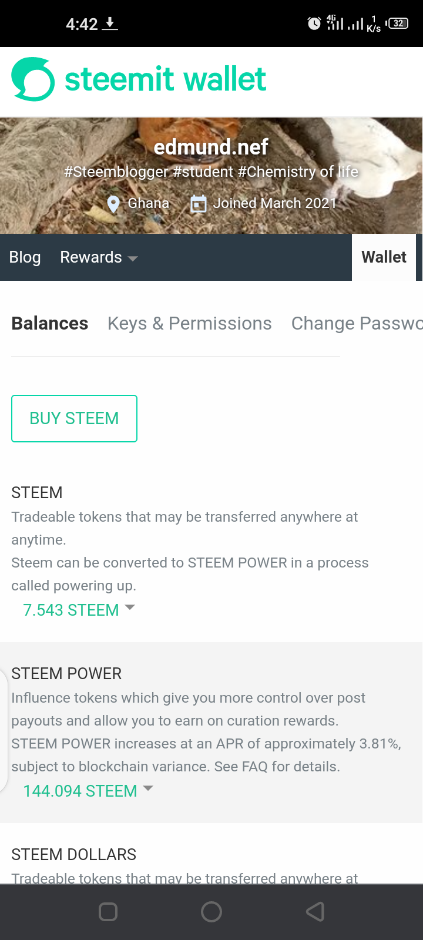Click the Steemit logo icon
Image resolution: width=423 pixels, height=940 pixels.
pyautogui.click(x=33, y=79)
